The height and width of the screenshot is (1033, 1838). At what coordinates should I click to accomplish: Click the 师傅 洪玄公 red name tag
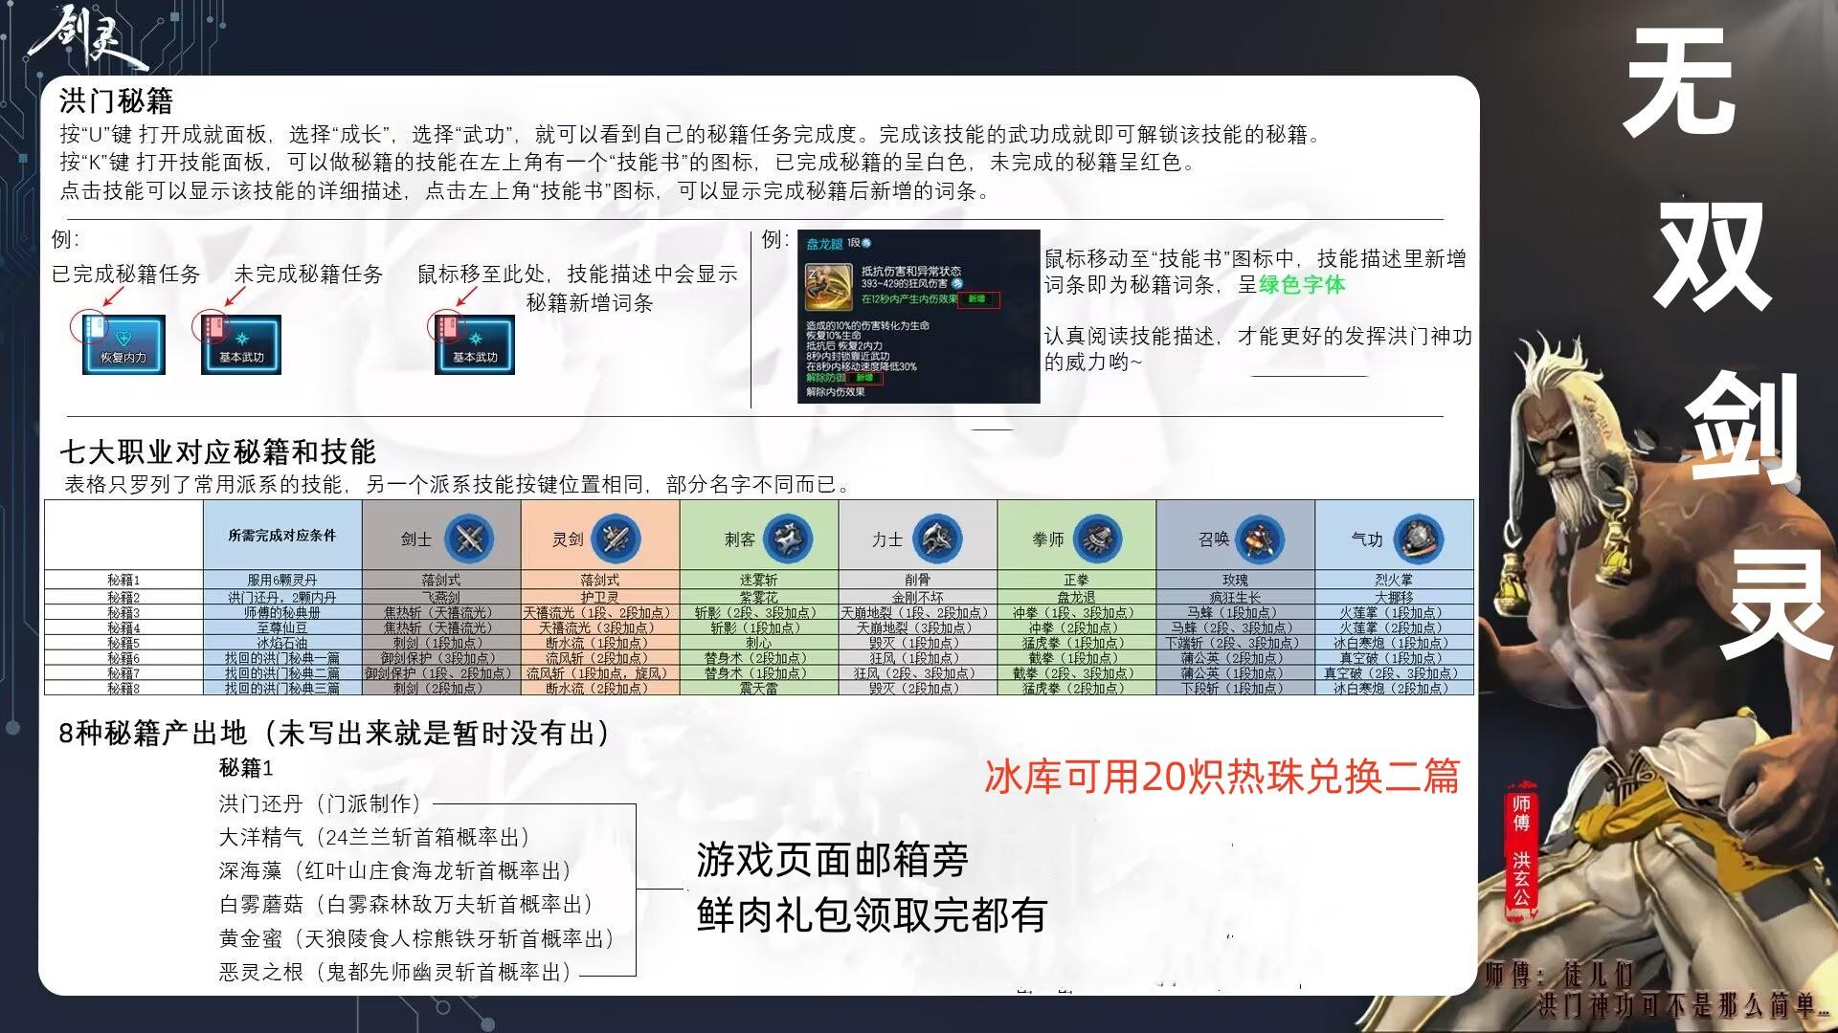point(1520,851)
